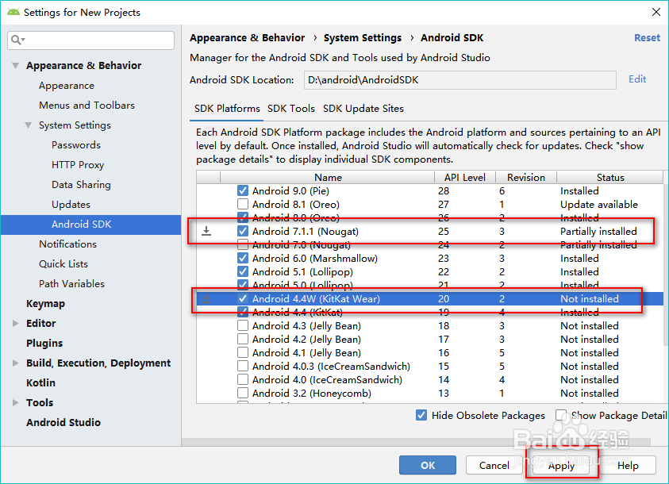Image resolution: width=669 pixels, height=484 pixels.
Task: Collapse the Appearance & Behavior section
Action: pyautogui.click(x=15, y=66)
